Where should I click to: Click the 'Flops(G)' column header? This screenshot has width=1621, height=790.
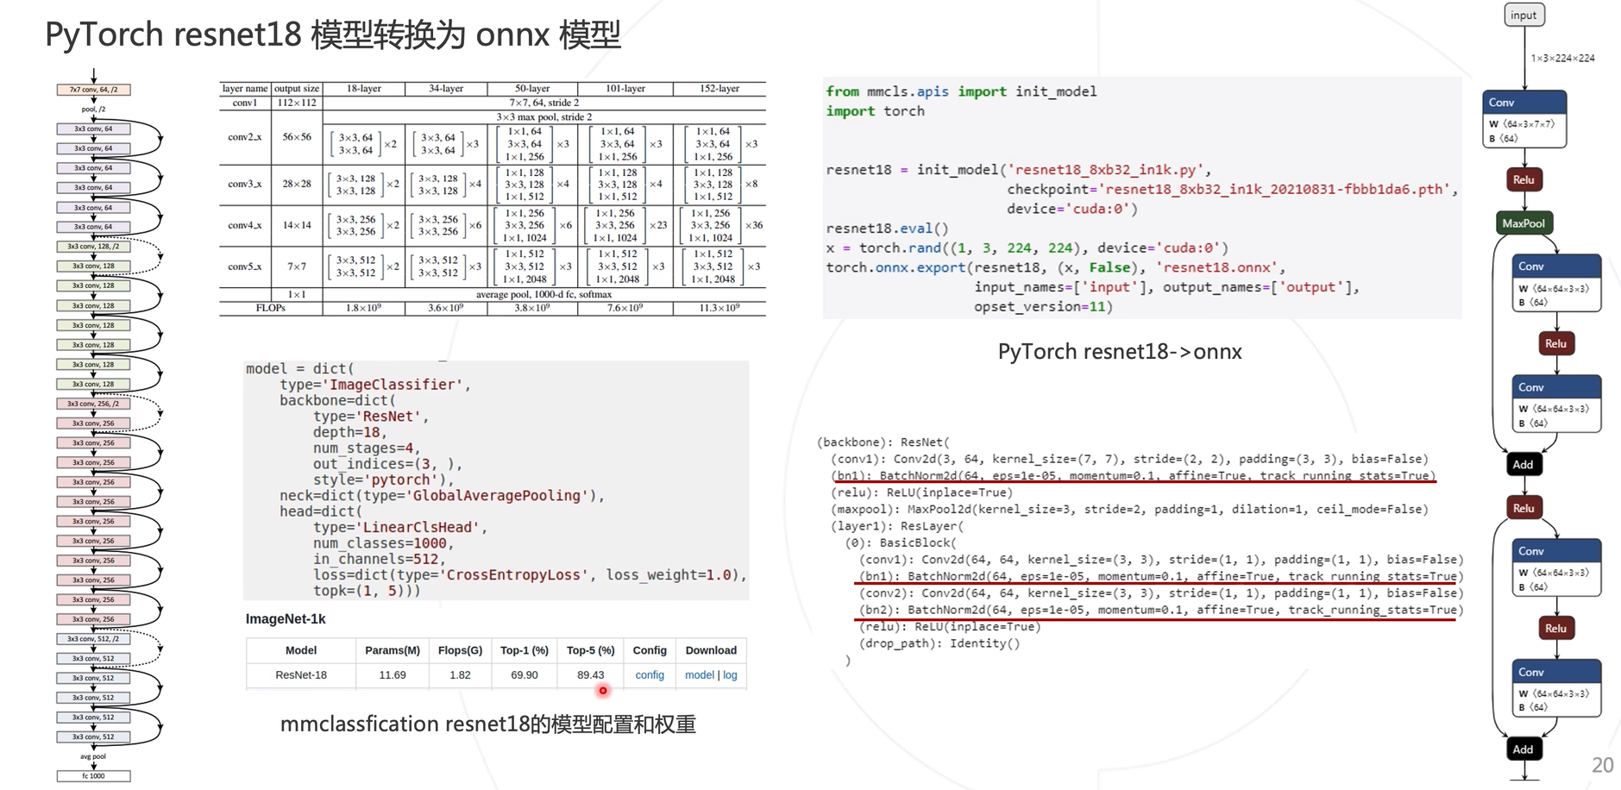[x=460, y=650]
